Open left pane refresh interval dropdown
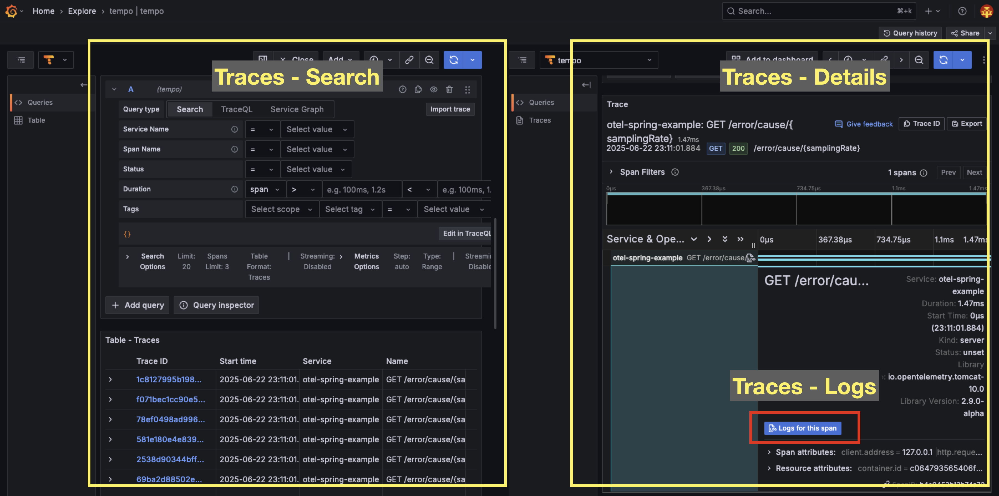The image size is (999, 496). tap(472, 60)
